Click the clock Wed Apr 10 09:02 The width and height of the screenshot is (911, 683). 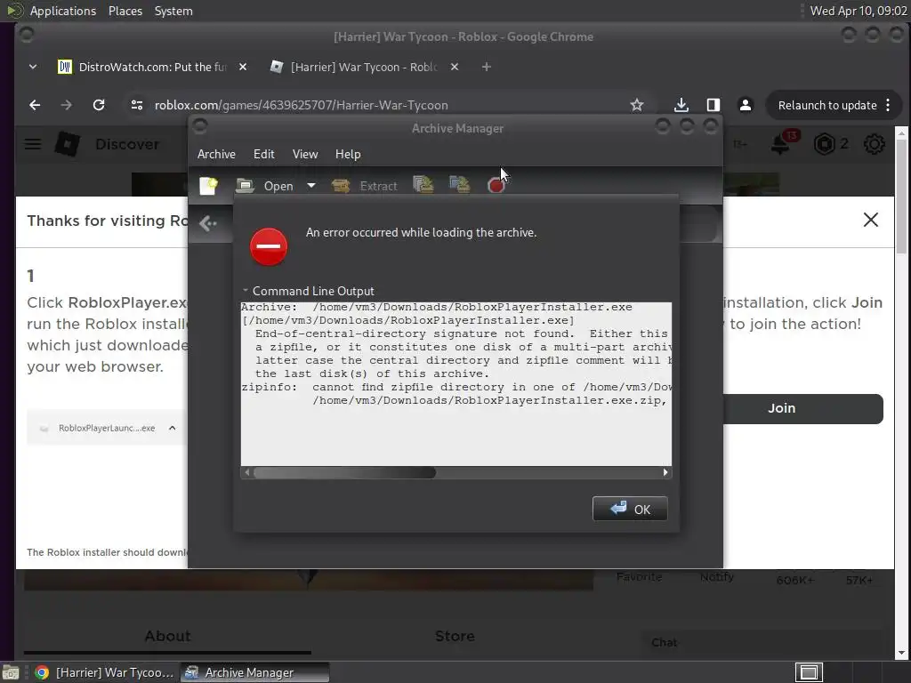click(859, 11)
